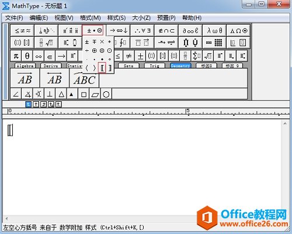The image size is (292, 234).
Task: Open the embellishments palette
Action: click(x=70, y=30)
